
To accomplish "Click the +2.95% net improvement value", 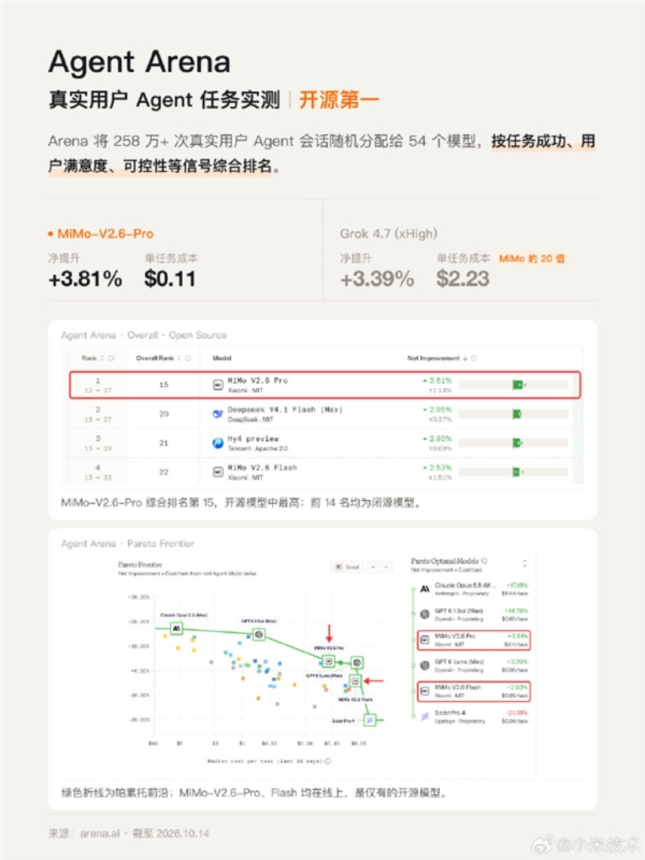I will (x=438, y=410).
